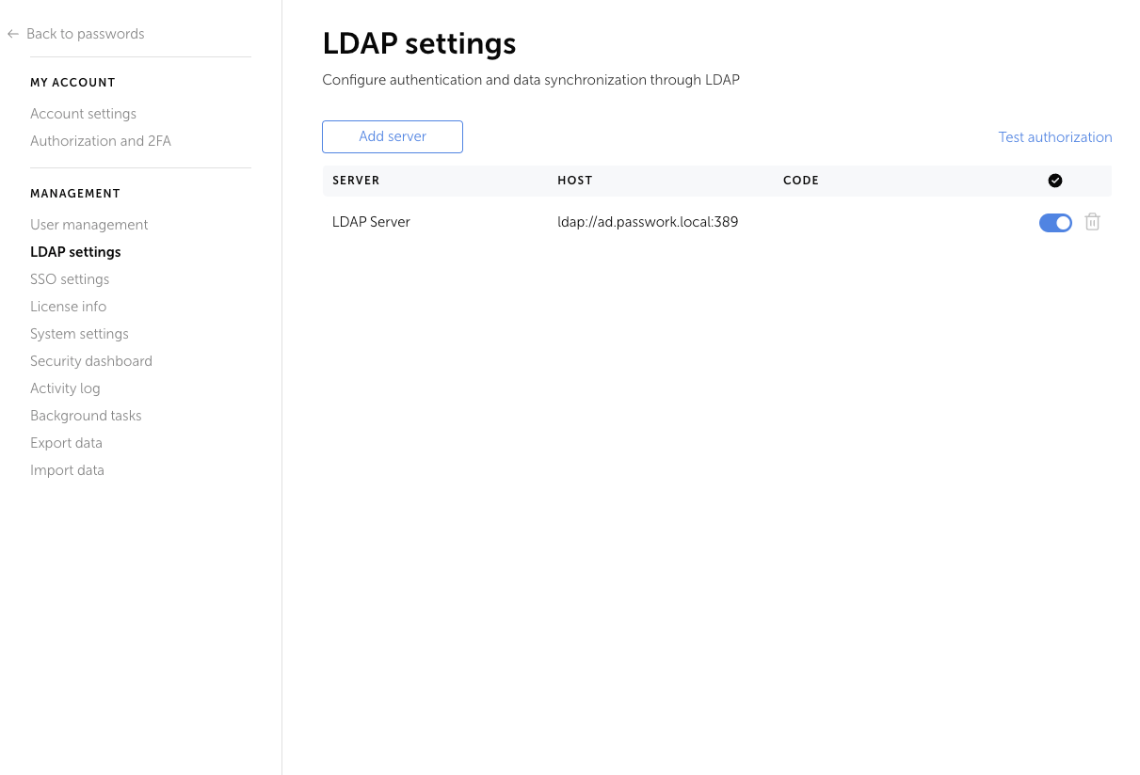
Task: Click the back arrow beside Back to passwords
Action: tap(12, 33)
